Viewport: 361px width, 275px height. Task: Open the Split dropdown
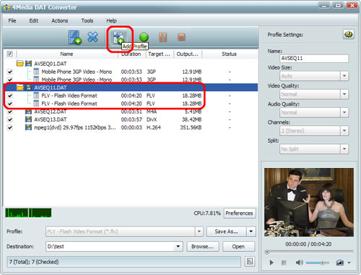coord(344,149)
